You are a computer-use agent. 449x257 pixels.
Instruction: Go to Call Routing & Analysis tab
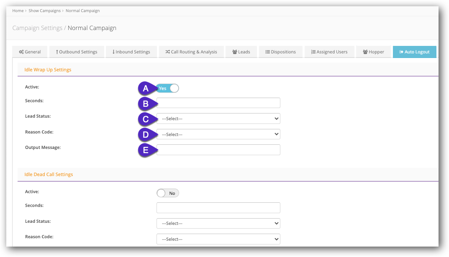point(191,52)
